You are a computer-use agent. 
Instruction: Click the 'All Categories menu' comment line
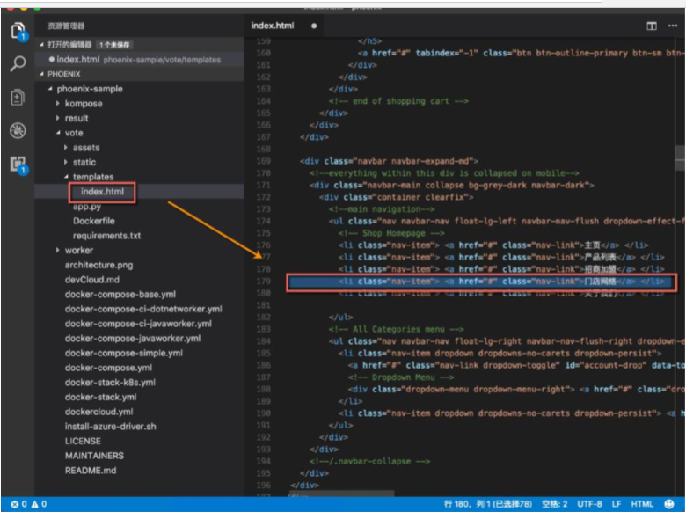coord(396,329)
